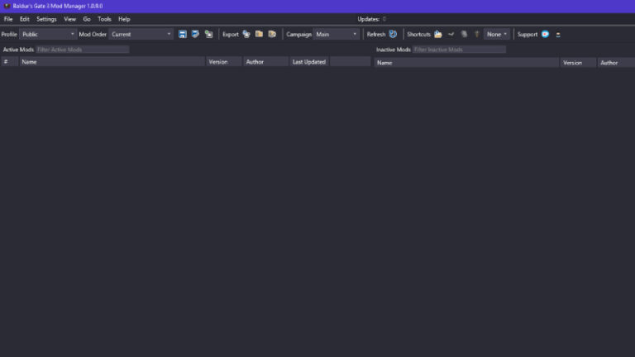Click the blue floppy disk save order icon

click(x=183, y=34)
